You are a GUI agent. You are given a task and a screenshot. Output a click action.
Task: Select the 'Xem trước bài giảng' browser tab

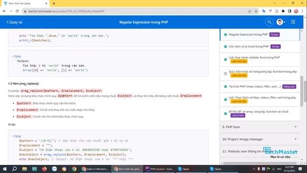(25, 3)
